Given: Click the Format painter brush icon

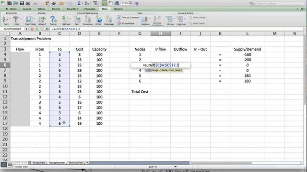Looking at the screenshot, I should point(54,3).
